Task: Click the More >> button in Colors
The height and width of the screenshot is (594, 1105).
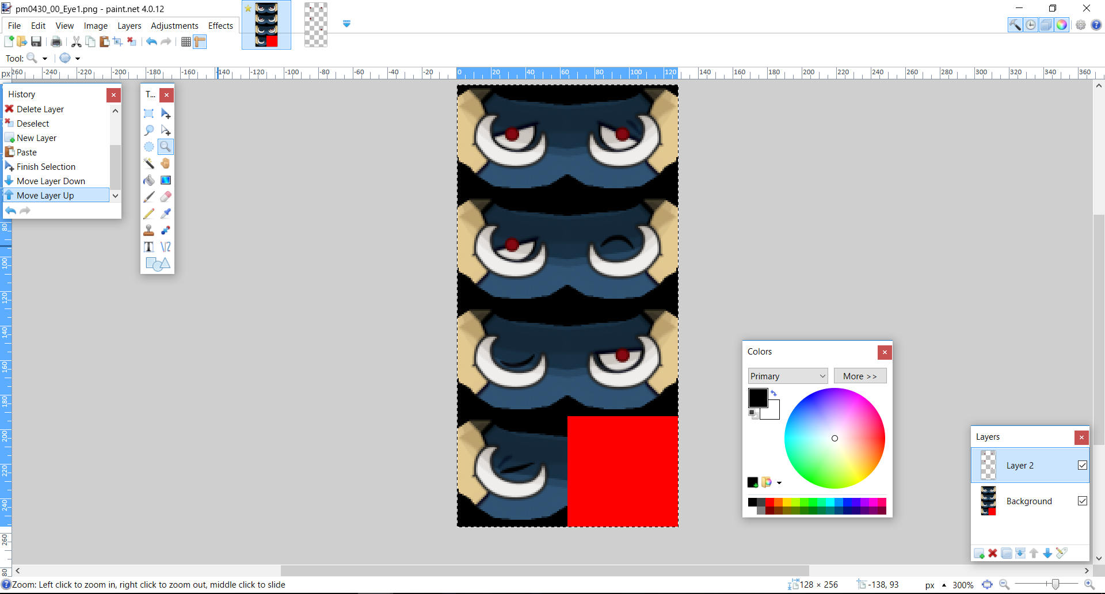Action: (860, 376)
